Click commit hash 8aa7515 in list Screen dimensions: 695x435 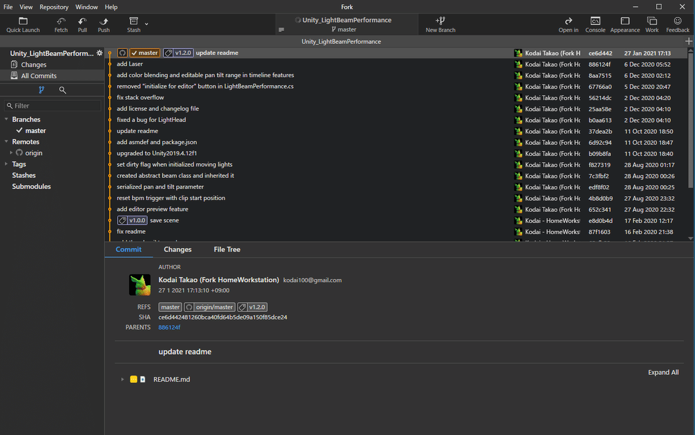600,75
